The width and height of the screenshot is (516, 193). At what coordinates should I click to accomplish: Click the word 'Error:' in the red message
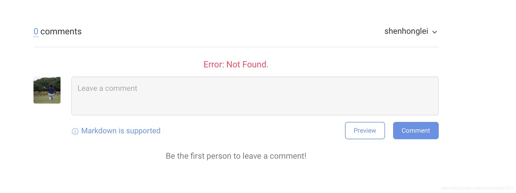coord(214,64)
